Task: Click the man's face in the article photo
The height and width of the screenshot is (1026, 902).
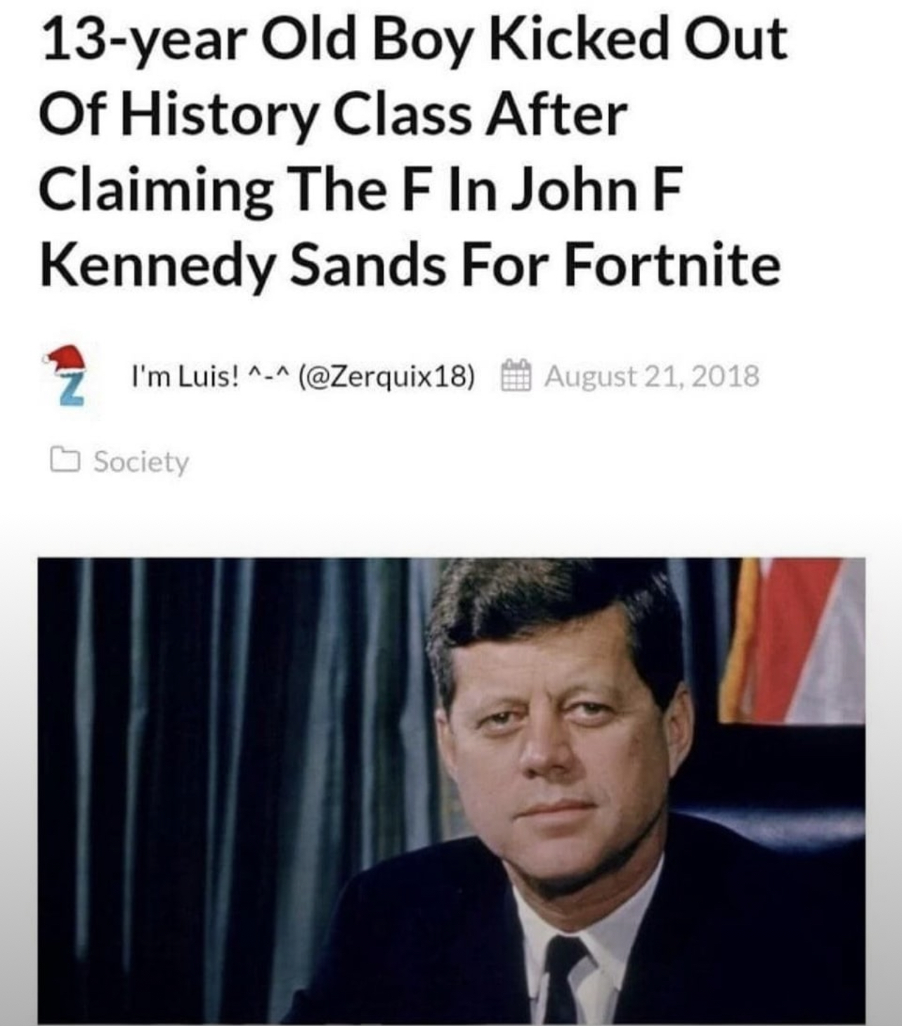Action: point(562,738)
